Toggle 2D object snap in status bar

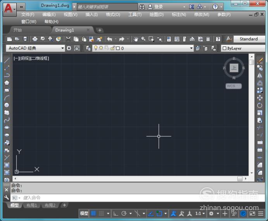click(159, 213)
